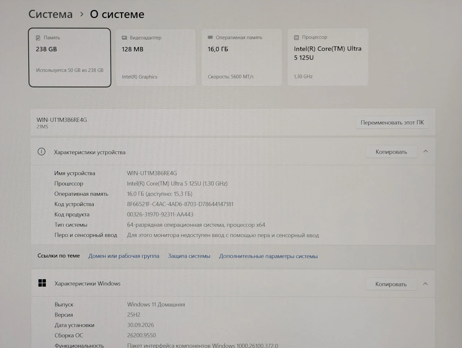The image size is (462, 348).
Task: Collapse the Характеристики Windows section
Action: click(425, 284)
